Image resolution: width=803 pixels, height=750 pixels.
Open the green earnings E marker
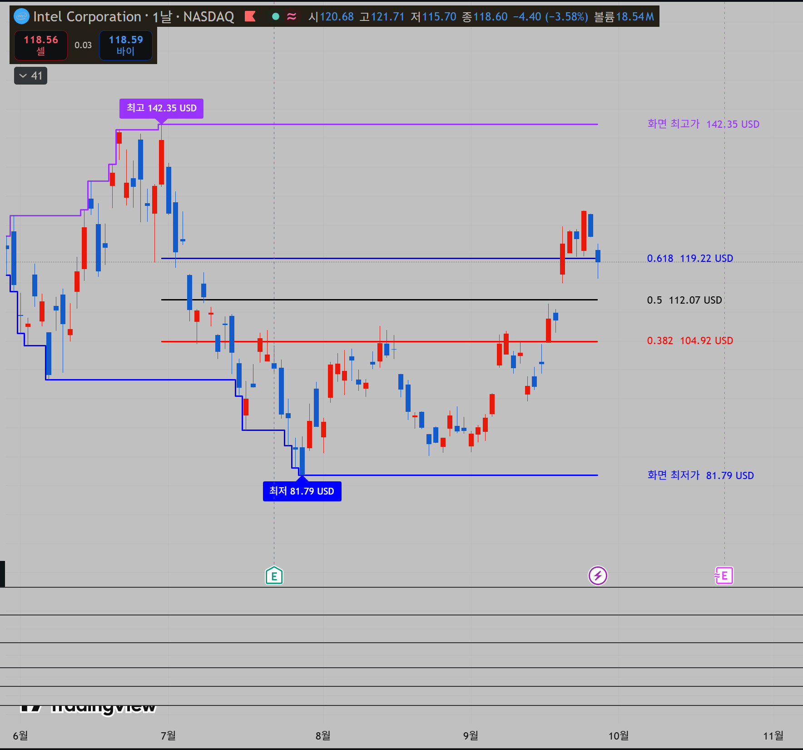click(x=274, y=575)
